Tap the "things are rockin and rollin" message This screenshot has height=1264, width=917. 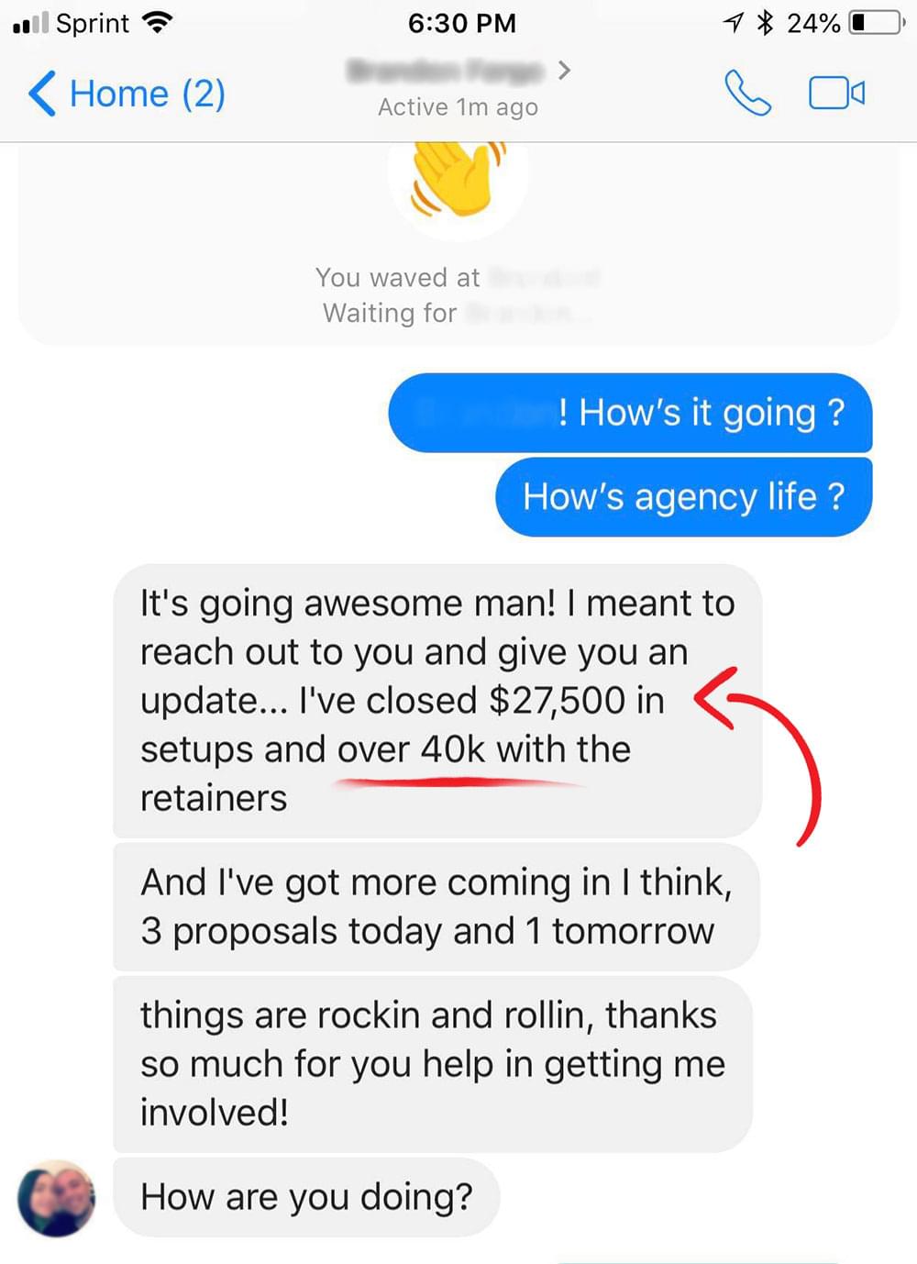point(433,1064)
